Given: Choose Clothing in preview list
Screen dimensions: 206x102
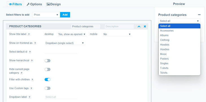Looking at the screenshot, I should [x=179, y=40].
